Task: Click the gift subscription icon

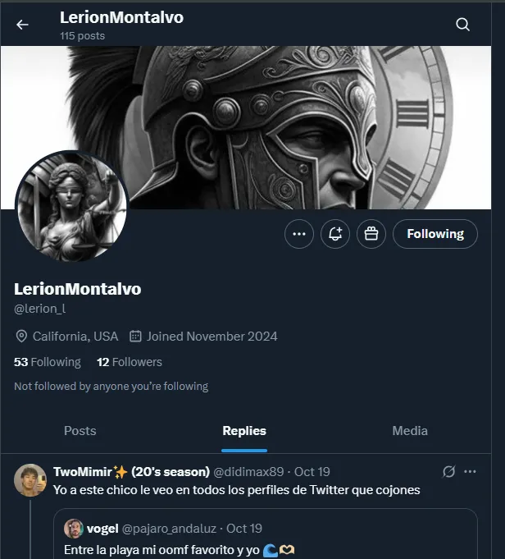Action: click(x=371, y=234)
